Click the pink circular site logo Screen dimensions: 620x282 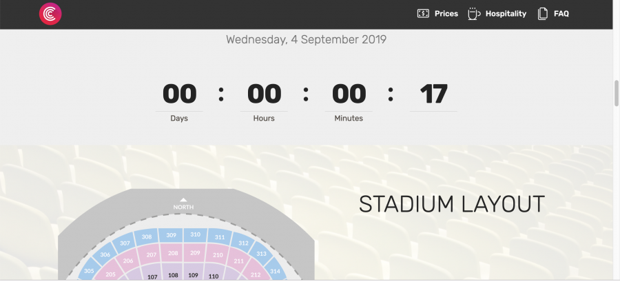[50, 14]
